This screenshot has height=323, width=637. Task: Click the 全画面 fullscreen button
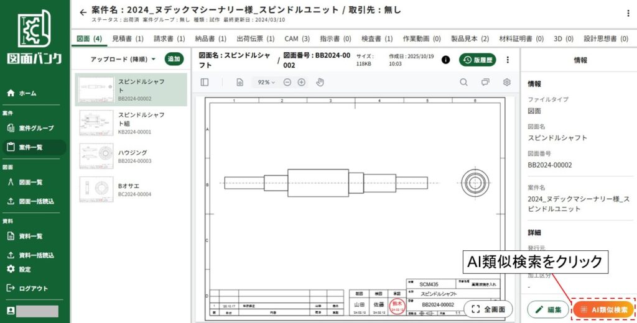click(x=488, y=309)
